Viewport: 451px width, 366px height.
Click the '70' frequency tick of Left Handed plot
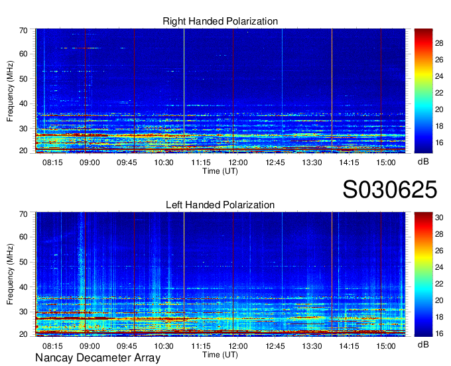click(x=23, y=214)
